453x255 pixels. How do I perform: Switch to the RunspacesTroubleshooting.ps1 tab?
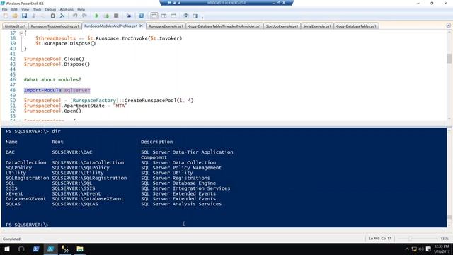tap(55, 26)
